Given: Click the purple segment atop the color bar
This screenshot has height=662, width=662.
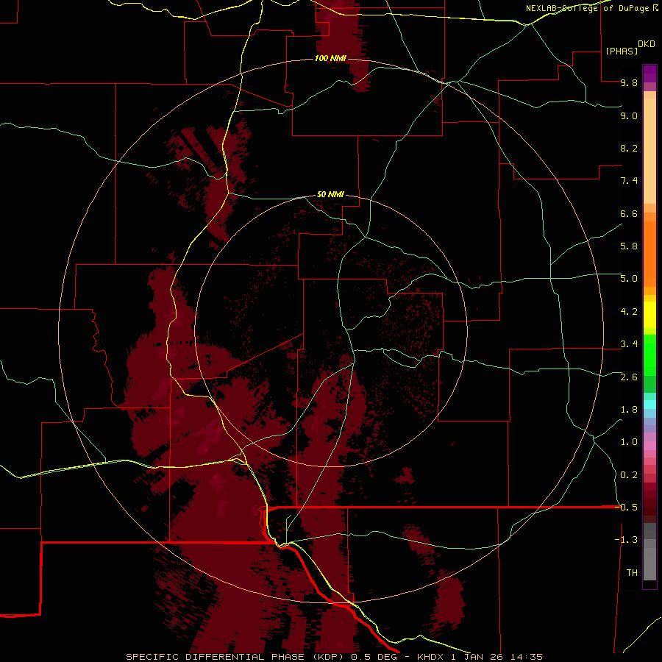Looking at the screenshot, I should click(649, 74).
